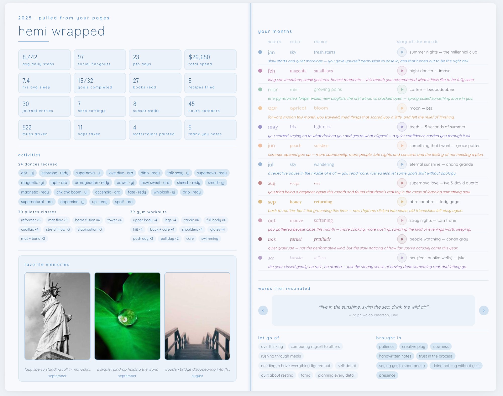This screenshot has height=396, width=503.
Task: Open the books read stat card
Action: click(155, 83)
